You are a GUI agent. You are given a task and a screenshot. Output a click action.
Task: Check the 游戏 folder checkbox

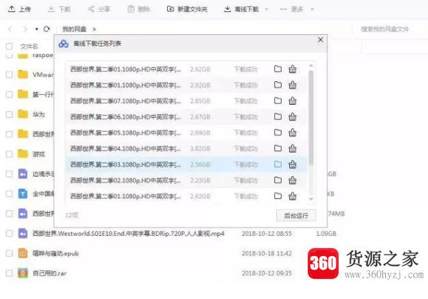click(9, 154)
